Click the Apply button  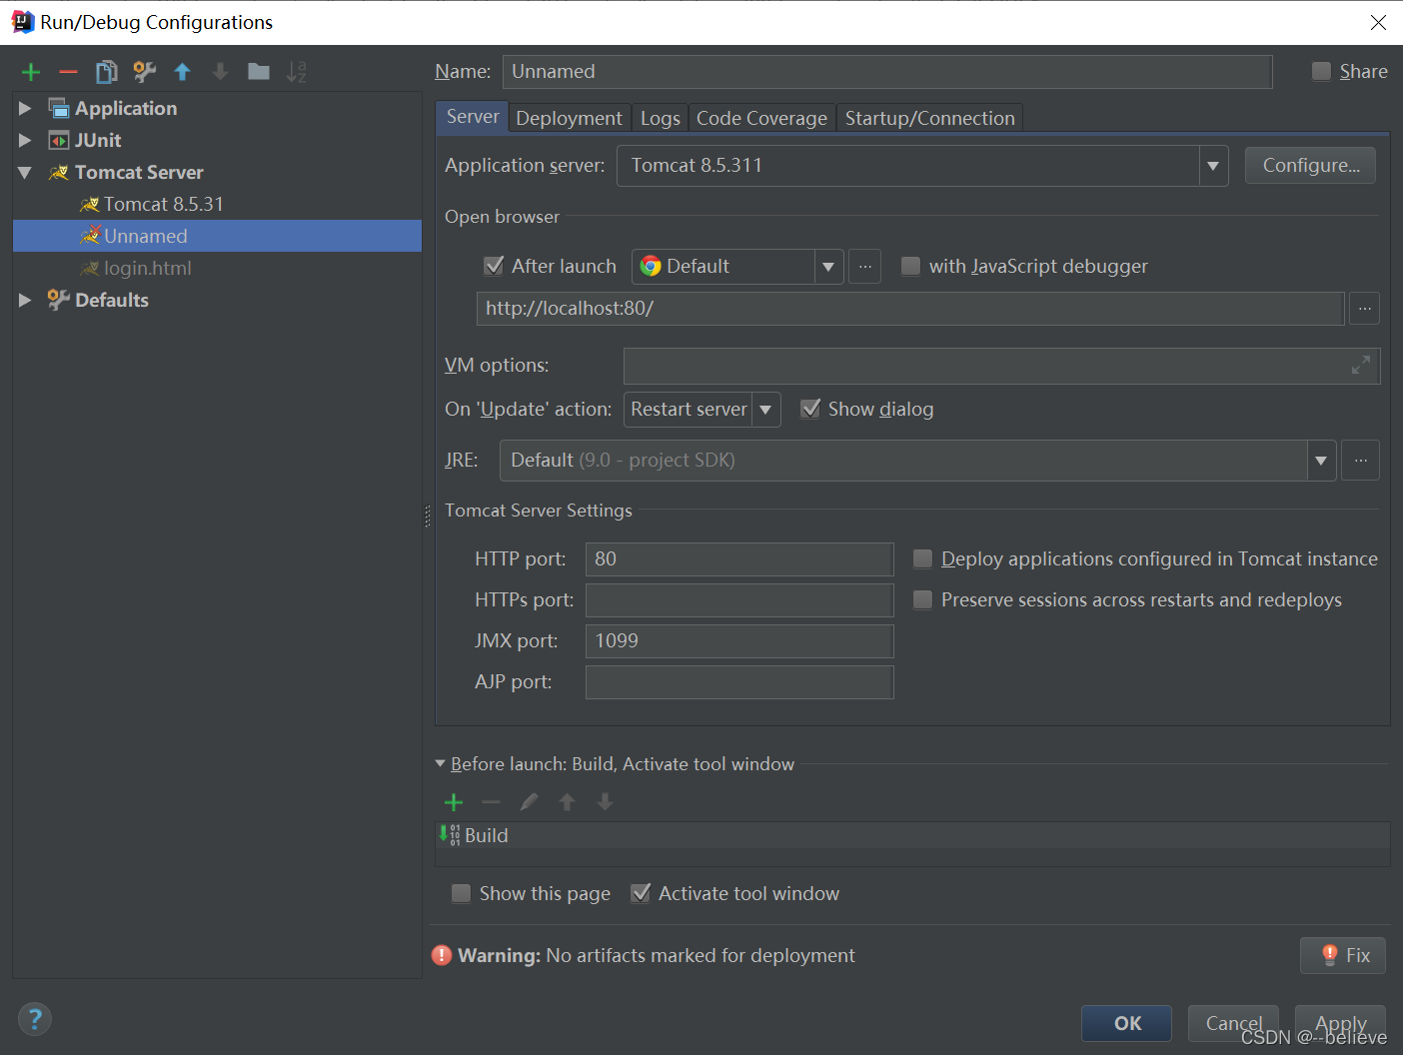pyautogui.click(x=1340, y=1023)
